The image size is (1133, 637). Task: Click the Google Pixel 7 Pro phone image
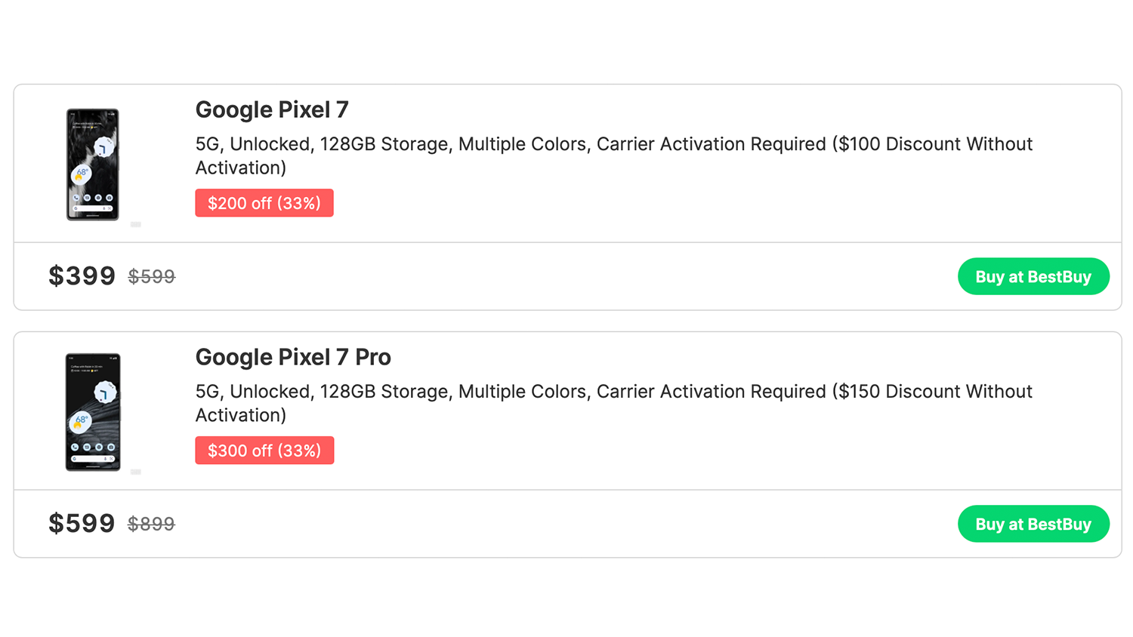[93, 412]
